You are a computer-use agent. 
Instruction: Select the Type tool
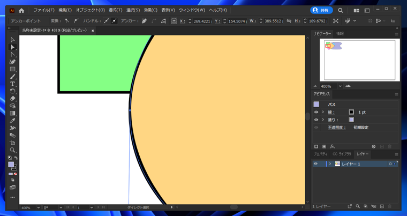pyautogui.click(x=12, y=84)
